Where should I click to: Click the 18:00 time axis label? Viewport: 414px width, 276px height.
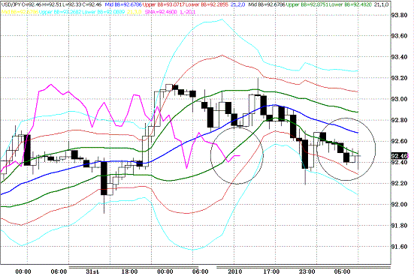129,271
